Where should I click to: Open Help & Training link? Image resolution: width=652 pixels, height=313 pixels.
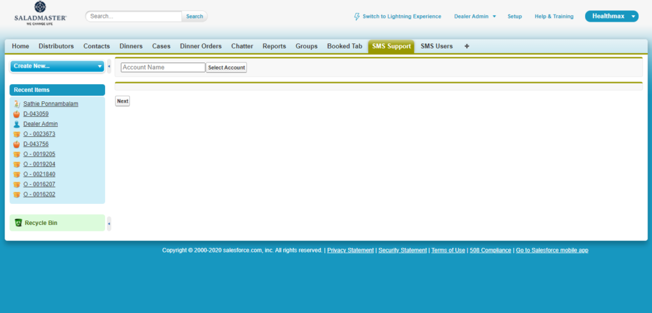coord(554,17)
